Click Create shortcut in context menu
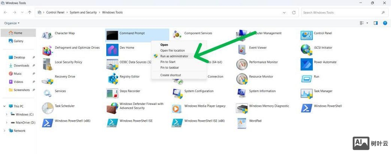The width and height of the screenshot is (391, 154). pyautogui.click(x=170, y=75)
